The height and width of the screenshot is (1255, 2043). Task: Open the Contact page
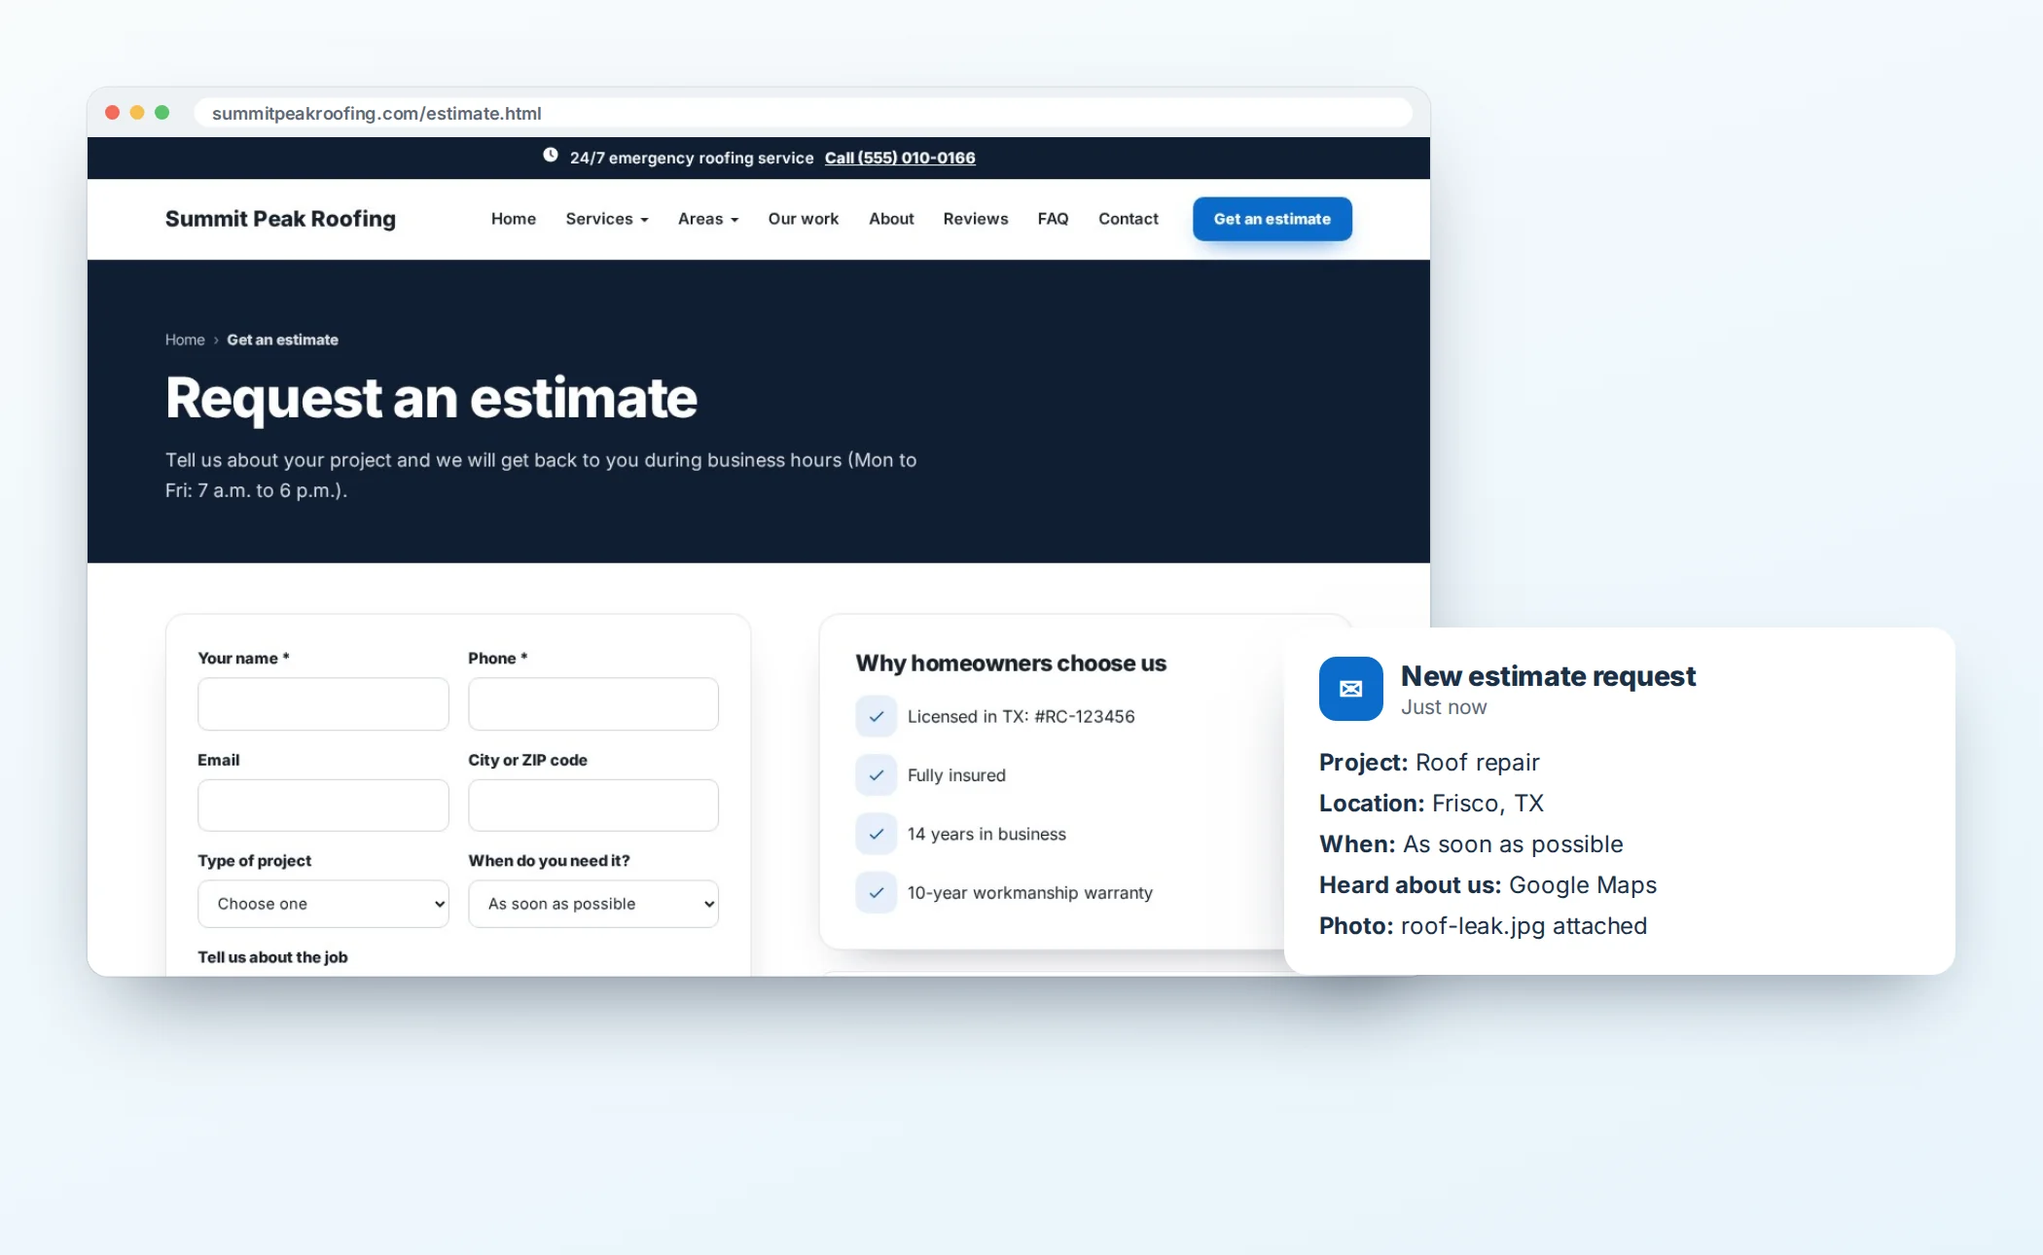[x=1129, y=219]
